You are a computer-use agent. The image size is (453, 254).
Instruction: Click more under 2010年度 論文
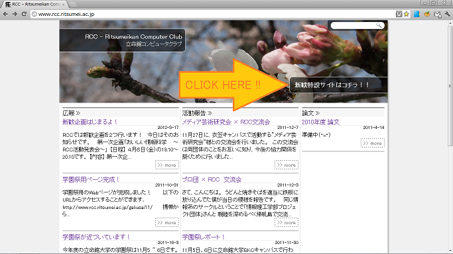click(373, 143)
